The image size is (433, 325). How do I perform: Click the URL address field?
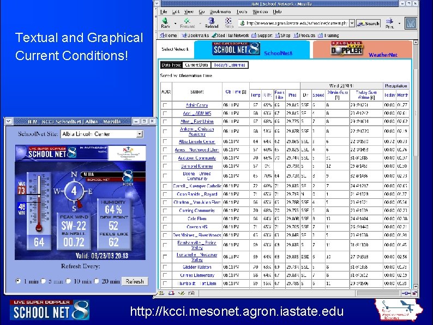click(293, 23)
